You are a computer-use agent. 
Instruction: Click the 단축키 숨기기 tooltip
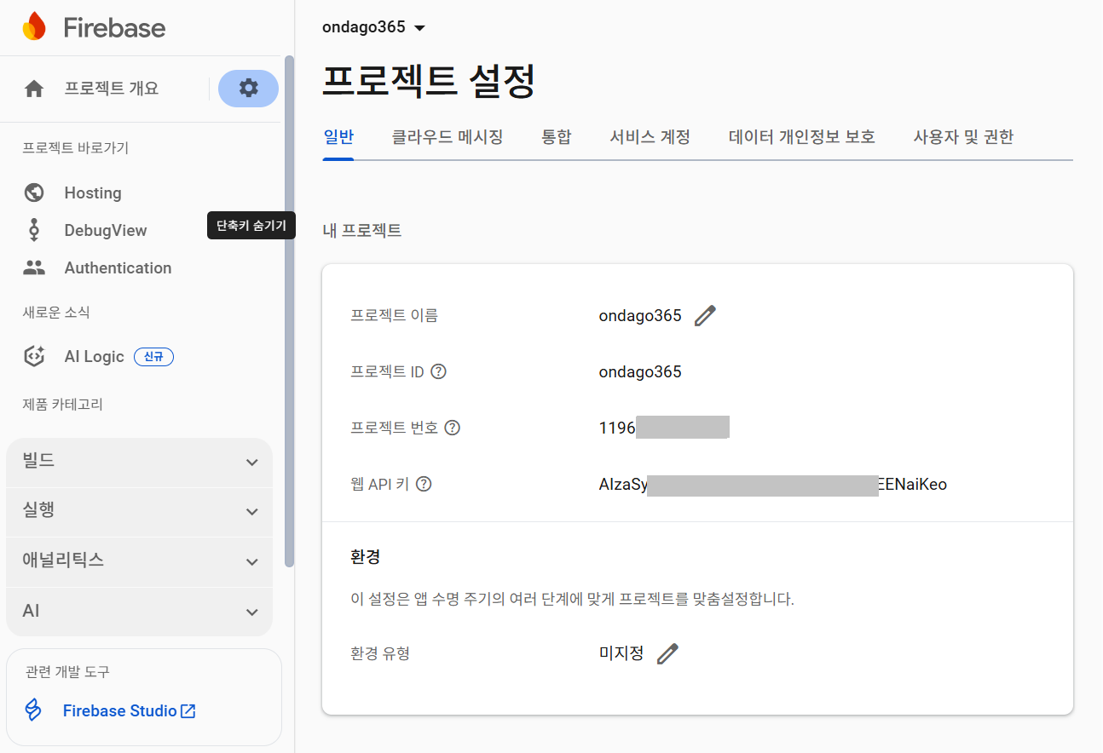point(251,226)
